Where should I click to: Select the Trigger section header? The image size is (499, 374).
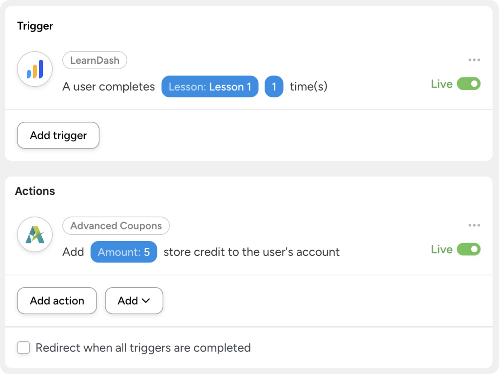(35, 26)
